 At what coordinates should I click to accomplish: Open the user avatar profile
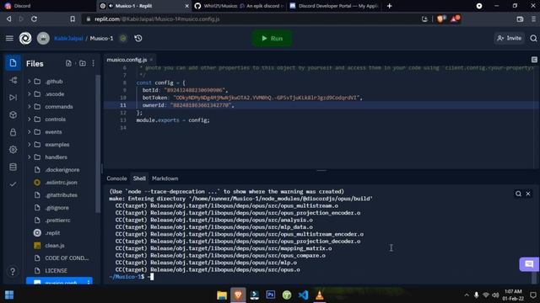pyautogui.click(x=43, y=38)
